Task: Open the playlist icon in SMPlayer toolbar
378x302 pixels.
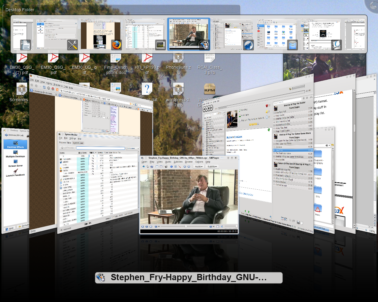Action: [x=175, y=167]
